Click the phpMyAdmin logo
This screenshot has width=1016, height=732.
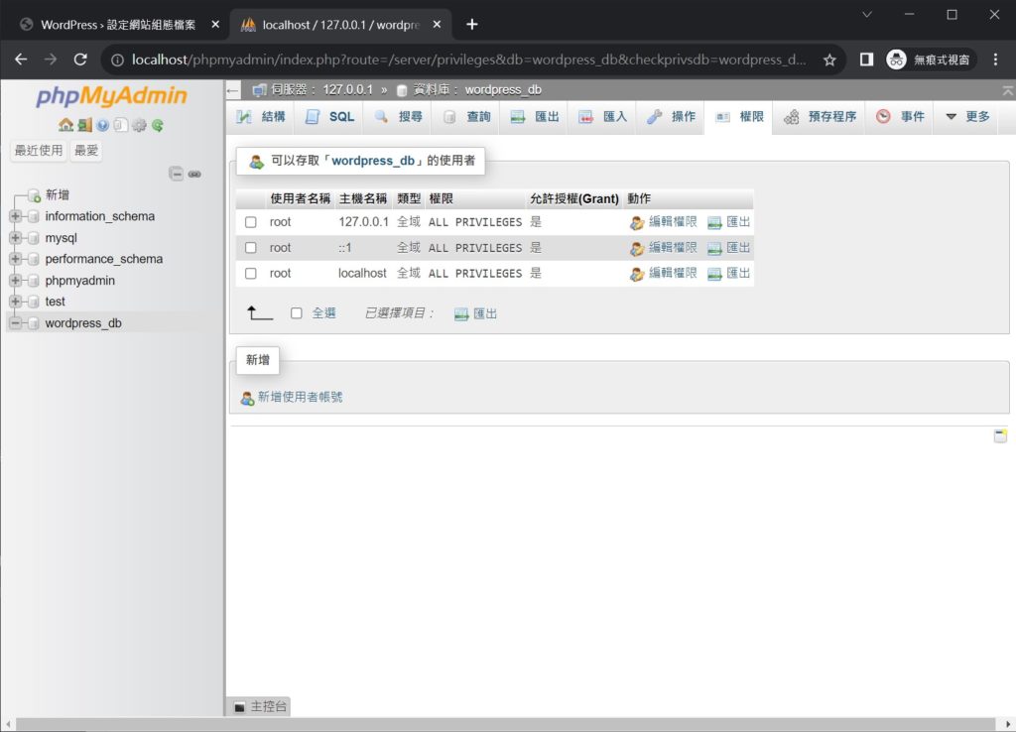pyautogui.click(x=111, y=96)
